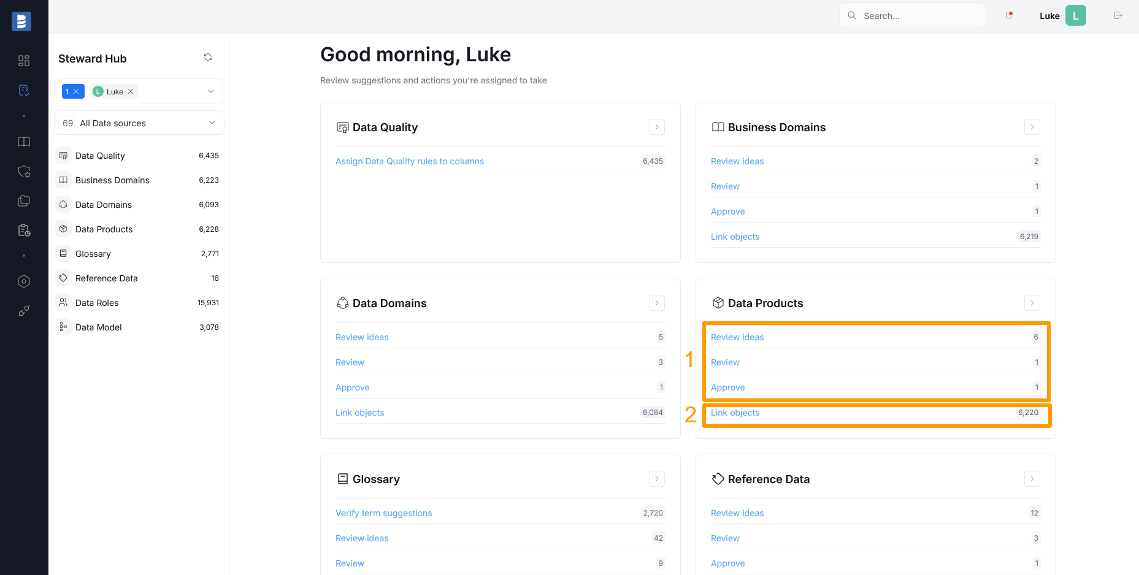
Task: Click the app logo at top left
Action: click(21, 21)
